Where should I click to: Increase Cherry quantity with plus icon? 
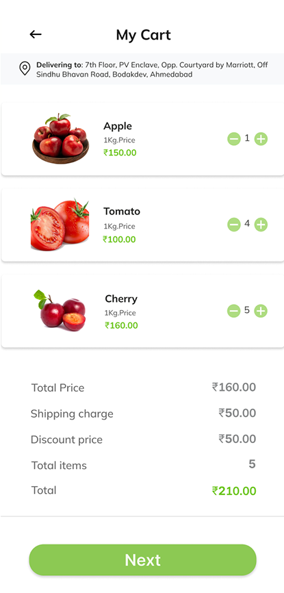[261, 312]
